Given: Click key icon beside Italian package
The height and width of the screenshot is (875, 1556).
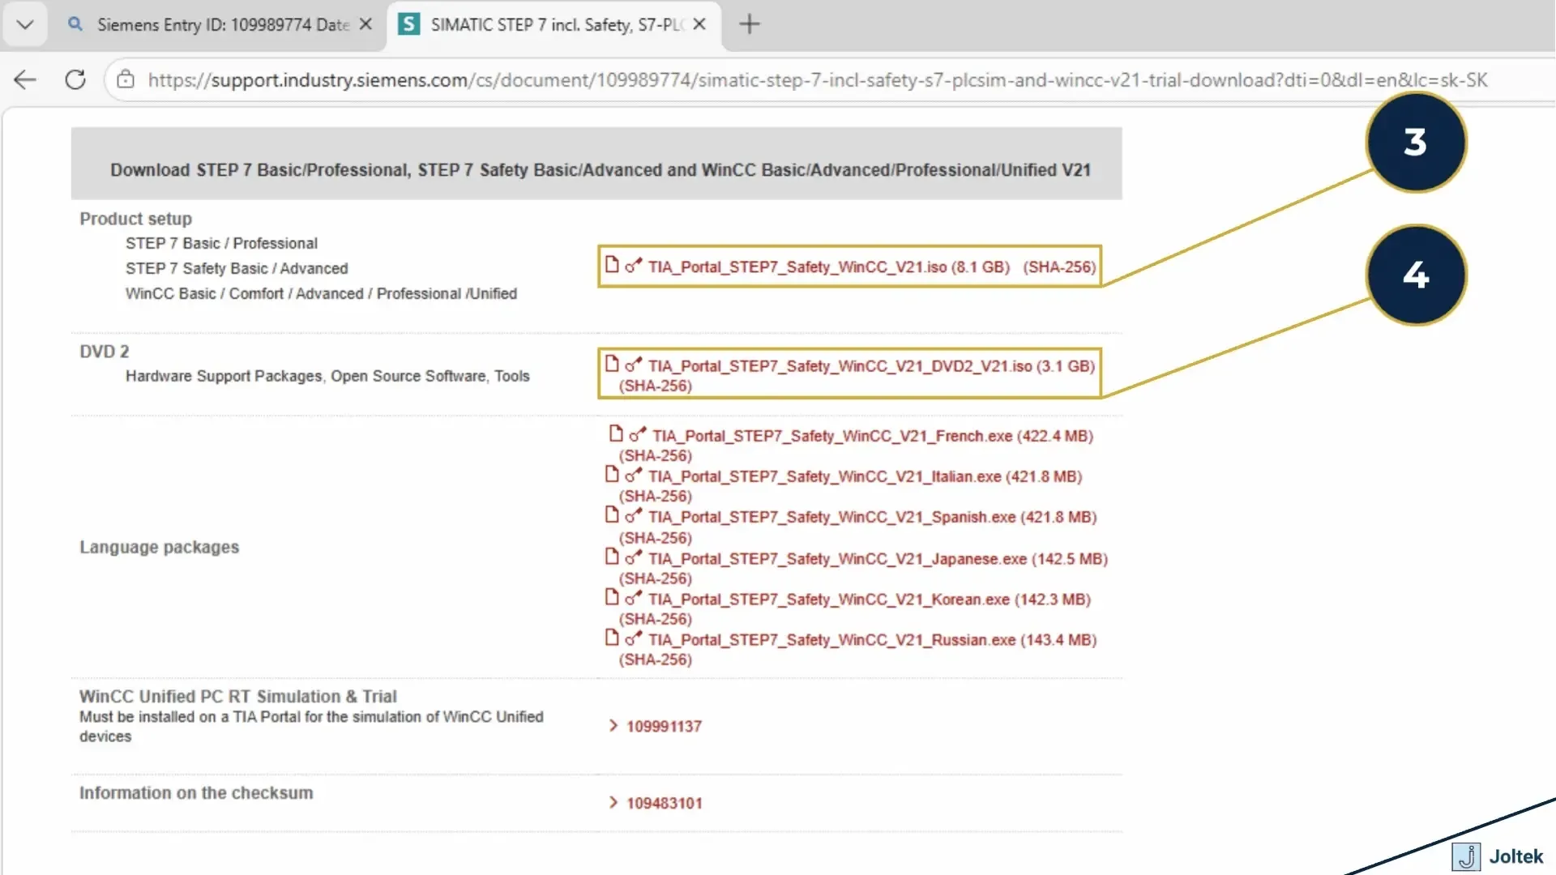Looking at the screenshot, I should [633, 474].
